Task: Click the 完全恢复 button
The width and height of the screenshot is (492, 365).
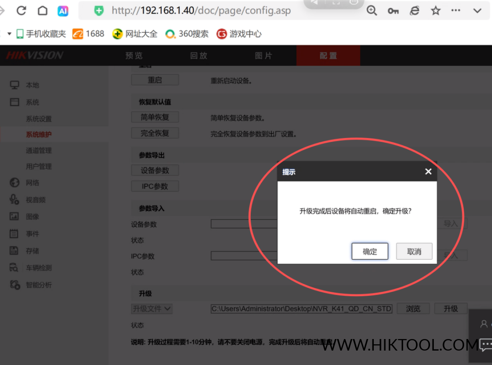Action: pos(155,133)
